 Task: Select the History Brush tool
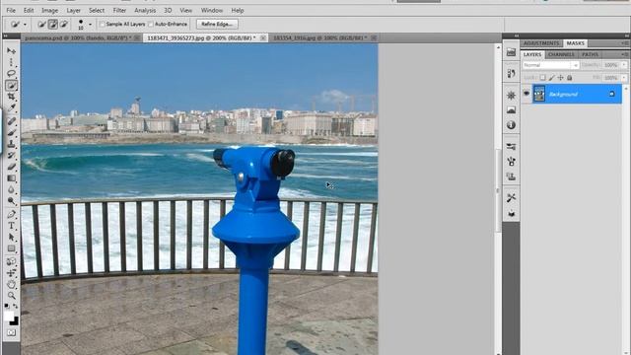coord(11,156)
